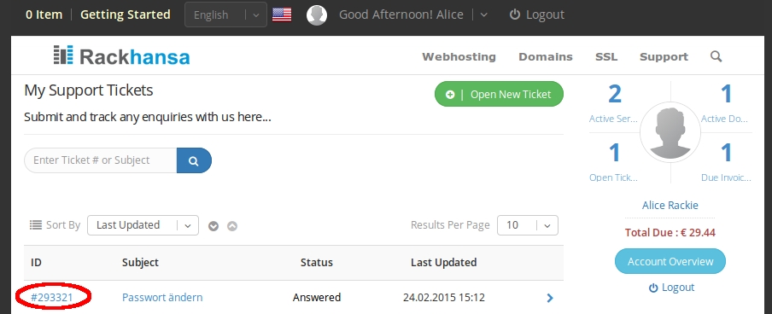Click the Total Due : € 29.44 text
The height and width of the screenshot is (314, 772).
point(670,233)
